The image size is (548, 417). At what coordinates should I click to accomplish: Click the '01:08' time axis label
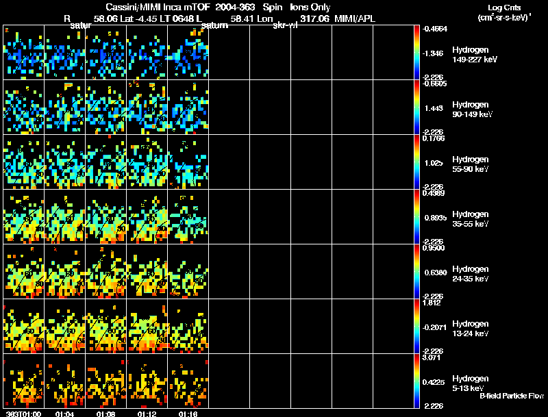pyautogui.click(x=106, y=414)
